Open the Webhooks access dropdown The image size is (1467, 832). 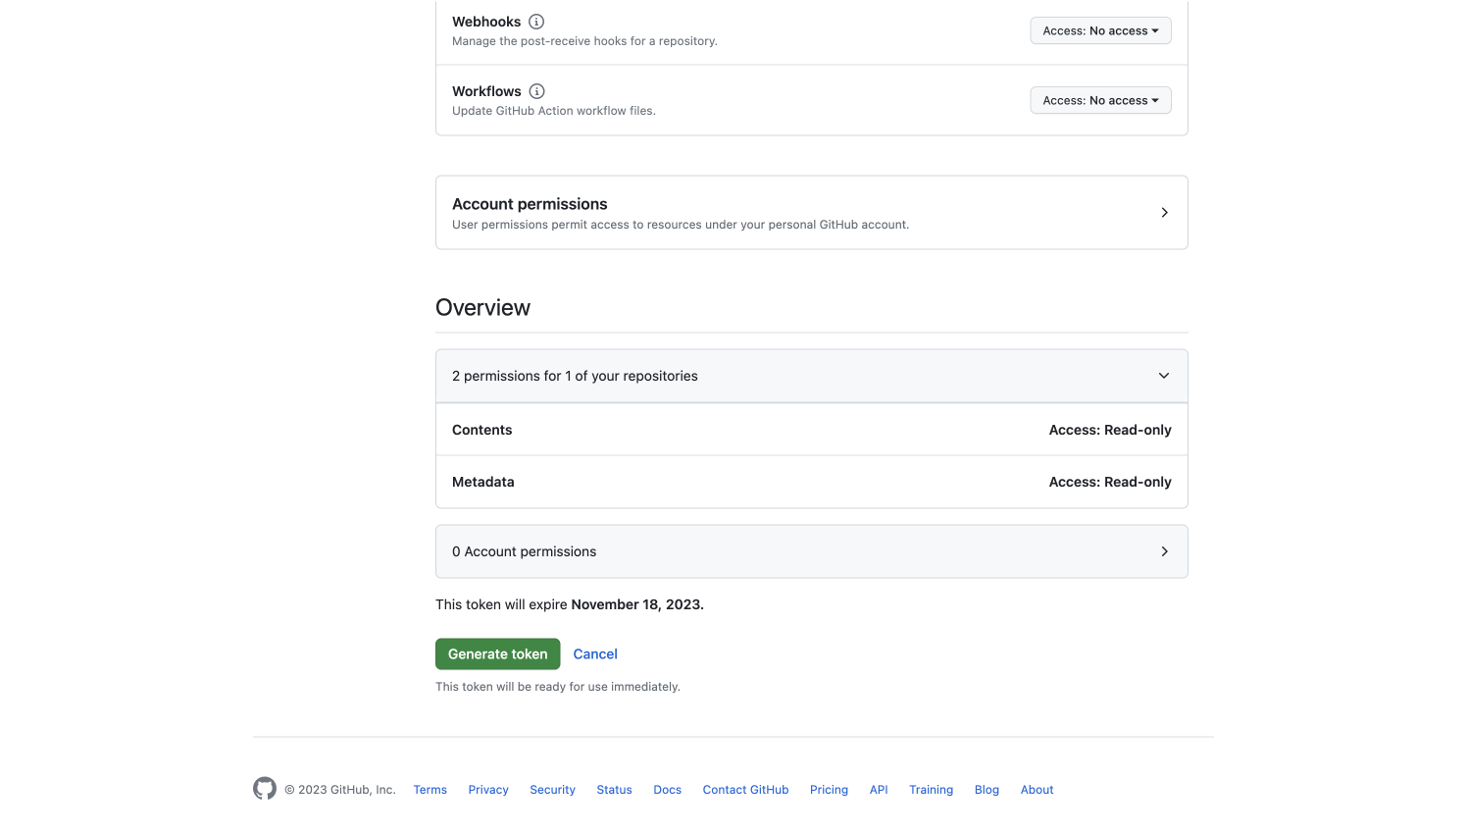click(x=1100, y=30)
